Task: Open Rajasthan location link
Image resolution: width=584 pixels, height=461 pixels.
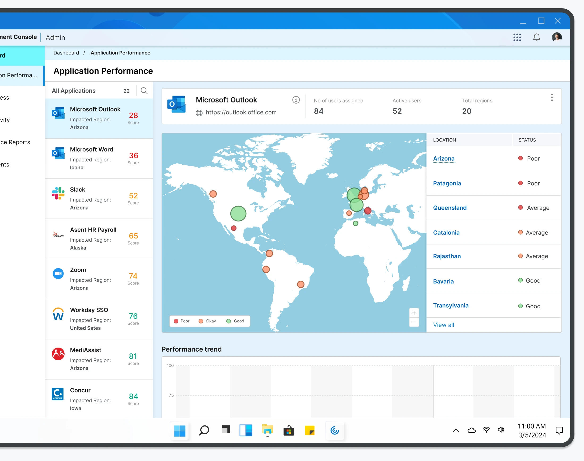Action: click(447, 257)
